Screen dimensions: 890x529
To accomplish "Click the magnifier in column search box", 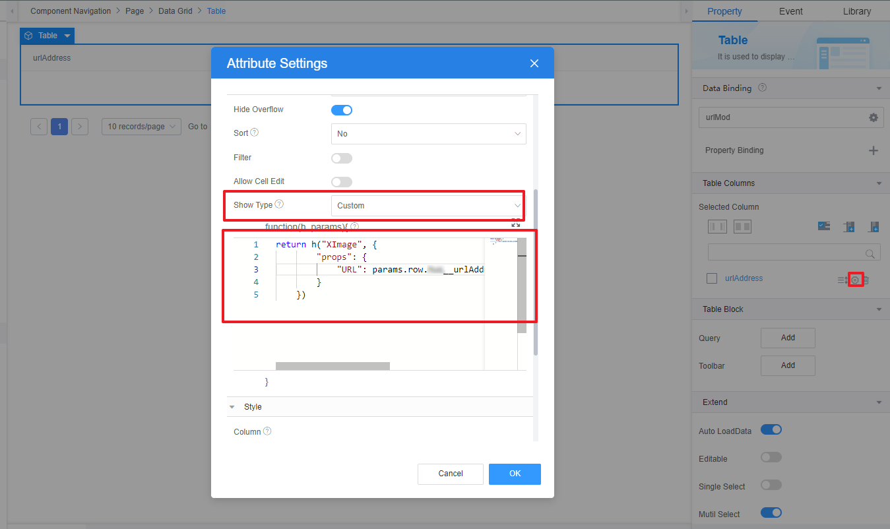I will [x=870, y=253].
